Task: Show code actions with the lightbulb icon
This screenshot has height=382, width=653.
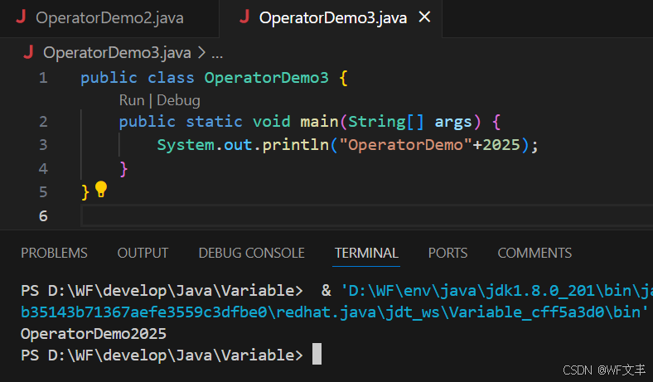Action: [101, 190]
